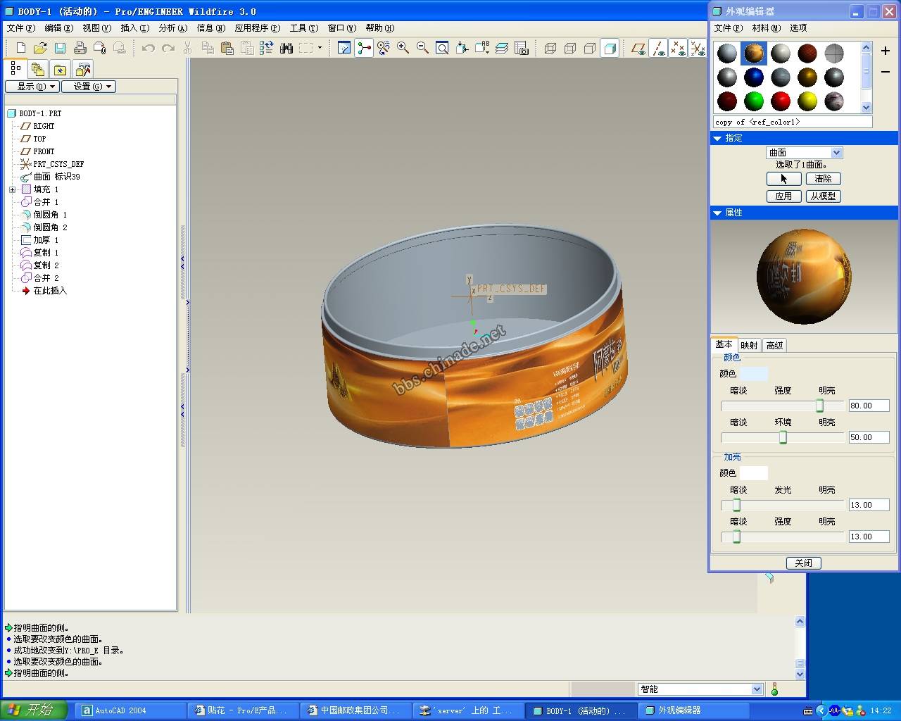
Task: Click the 环境 ambient slider handle
Action: tap(783, 438)
